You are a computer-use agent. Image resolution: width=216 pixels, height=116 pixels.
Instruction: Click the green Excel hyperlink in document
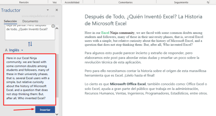(x=105, y=33)
